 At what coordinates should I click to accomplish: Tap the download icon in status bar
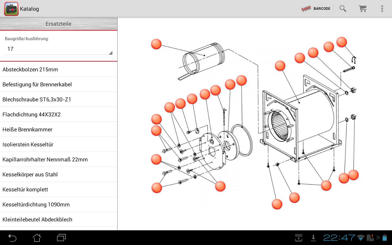[x=313, y=238]
